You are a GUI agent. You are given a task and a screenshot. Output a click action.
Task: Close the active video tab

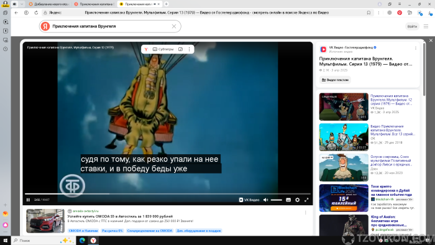(158, 4)
